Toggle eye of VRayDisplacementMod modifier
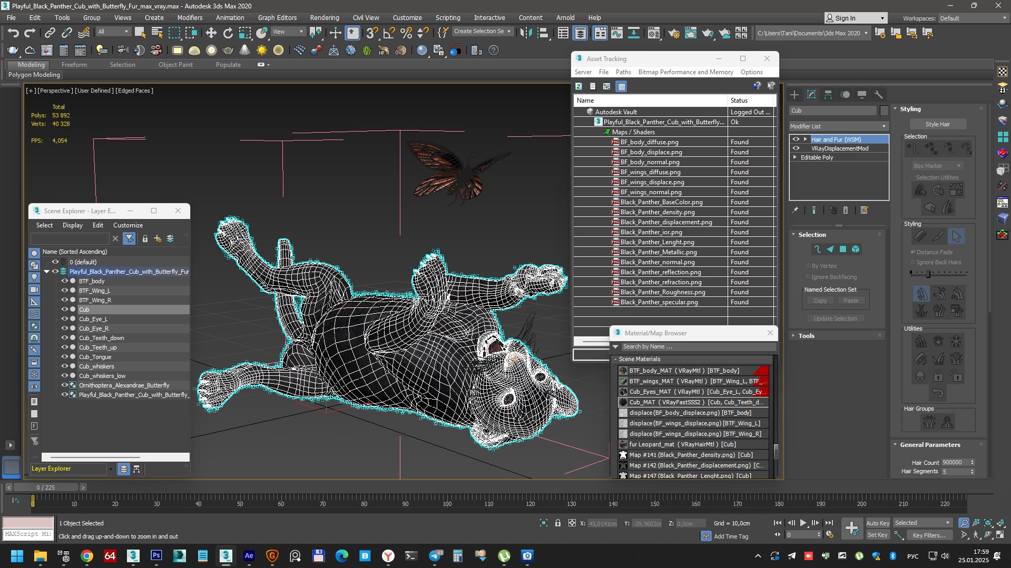The image size is (1011, 568). click(x=796, y=148)
